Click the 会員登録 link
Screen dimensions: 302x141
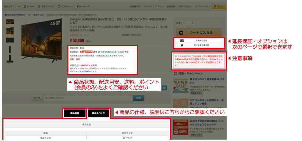coord(171,6)
